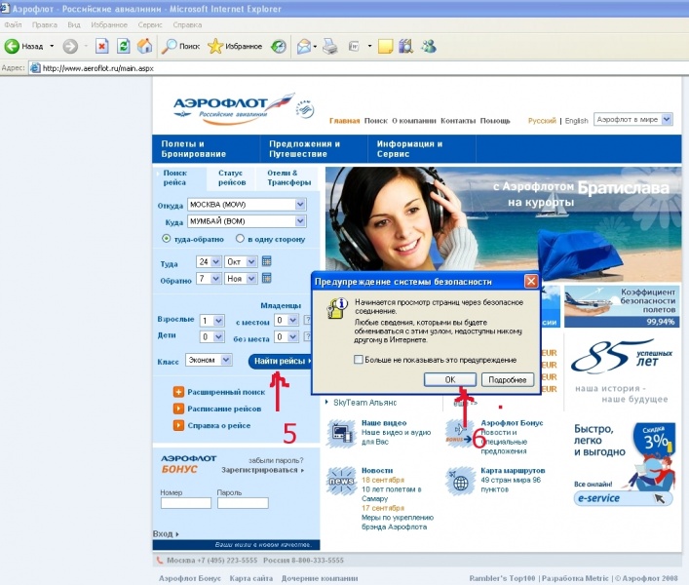Switch to the Статус рейсов tab
The width and height of the screenshot is (689, 585).
click(232, 177)
